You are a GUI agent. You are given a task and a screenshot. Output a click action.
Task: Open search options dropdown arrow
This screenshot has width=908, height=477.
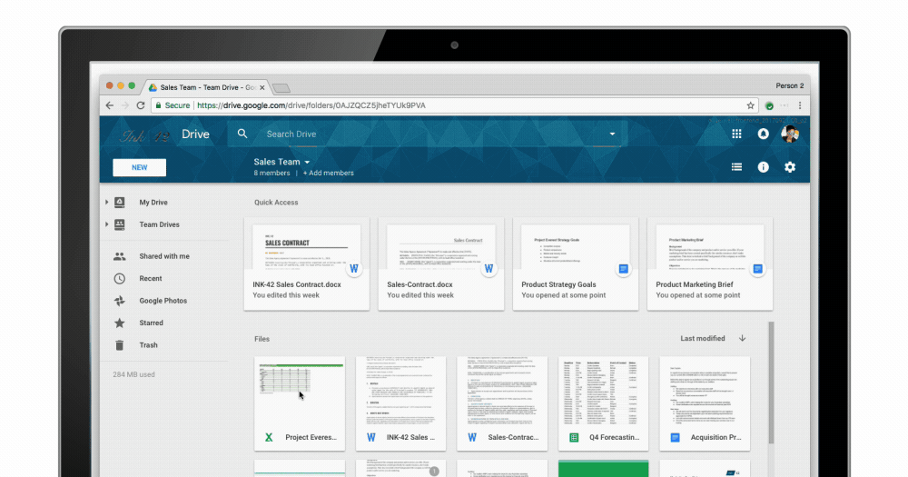[612, 134]
